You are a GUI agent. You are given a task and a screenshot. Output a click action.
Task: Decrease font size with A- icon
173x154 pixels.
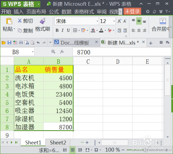(125, 21)
